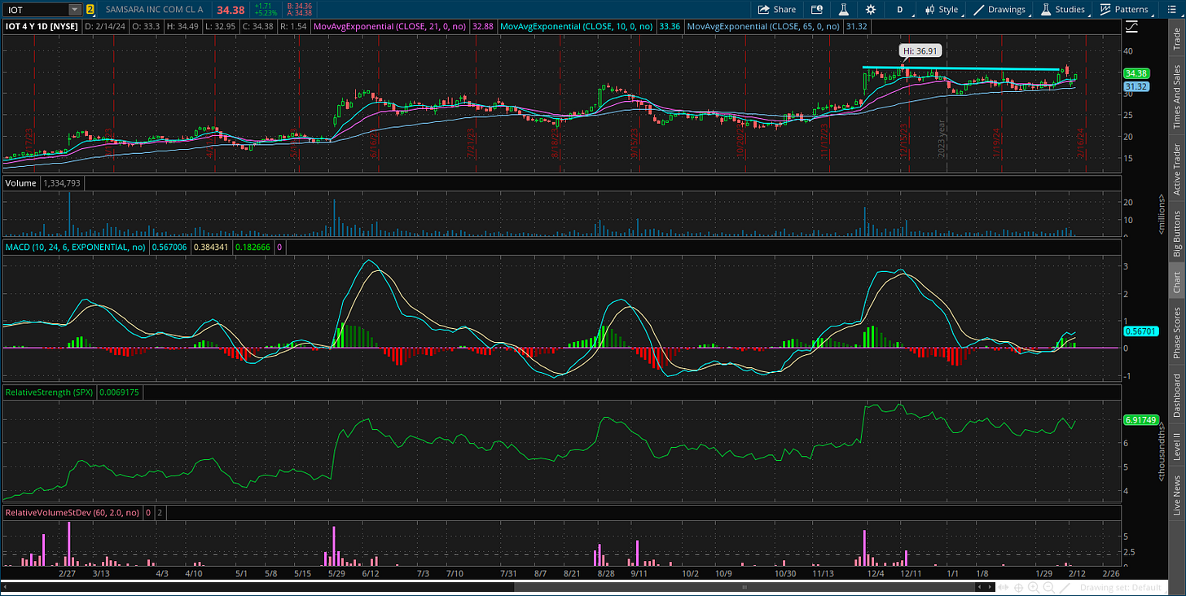
Task: Open the Level II side tab
Action: coord(1177,445)
